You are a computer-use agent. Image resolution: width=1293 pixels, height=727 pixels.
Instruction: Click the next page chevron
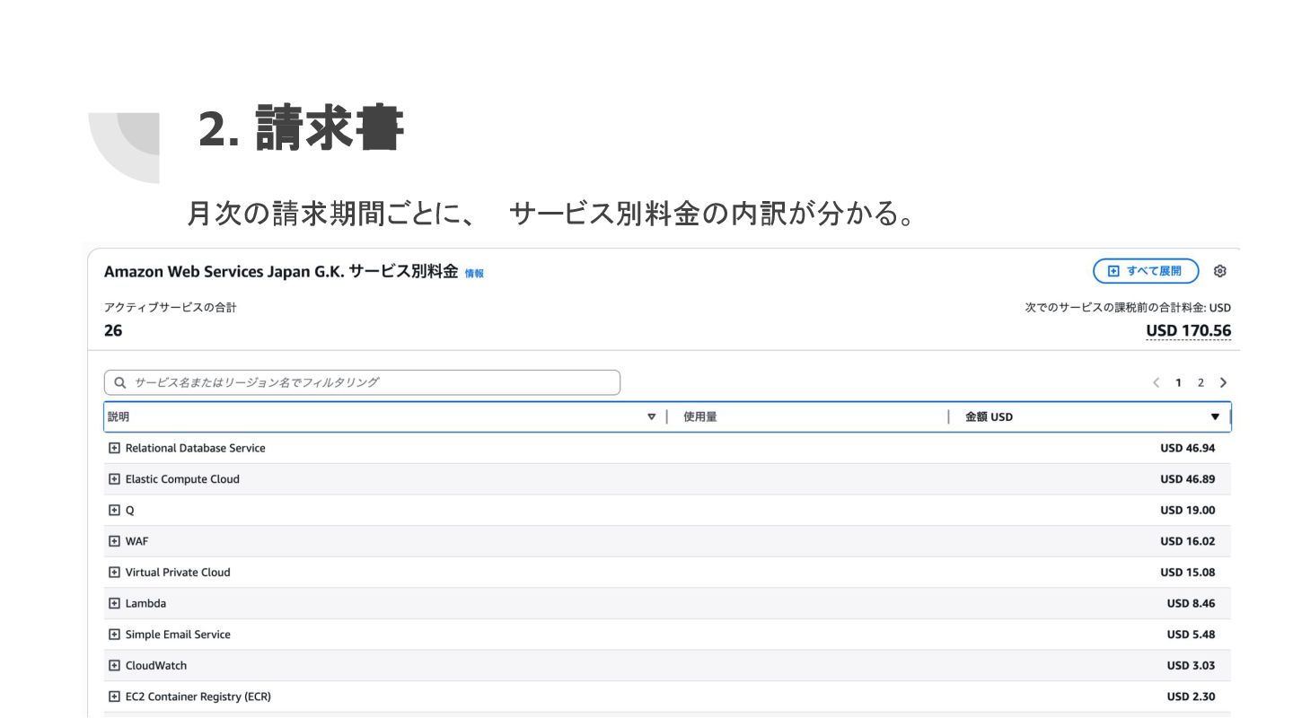1223,383
